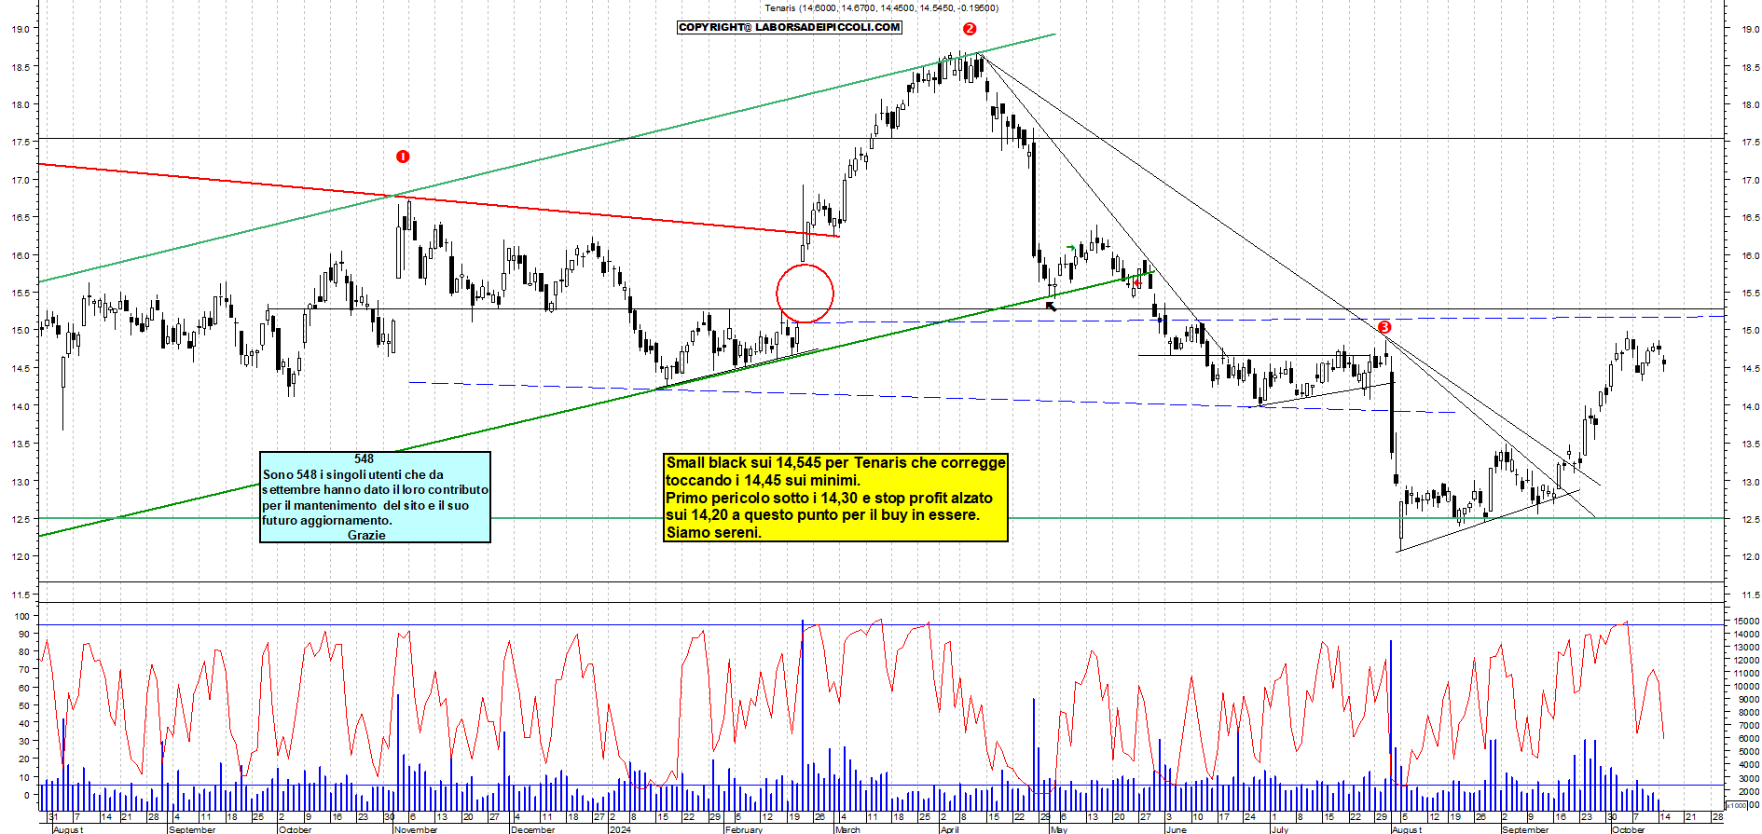Click the small green arrow marker near 16.0

point(1071,248)
